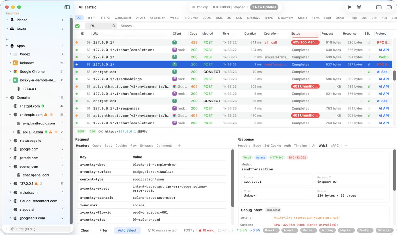This screenshot has width=397, height=235.
Task: Click the Chrome client icon in row 62
Action: tap(175, 116)
